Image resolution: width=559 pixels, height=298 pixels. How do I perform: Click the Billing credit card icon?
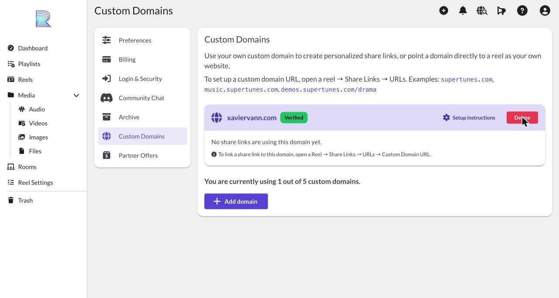[x=107, y=59]
